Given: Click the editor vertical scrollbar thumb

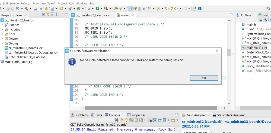Looking at the screenshot, I should 229,53.
